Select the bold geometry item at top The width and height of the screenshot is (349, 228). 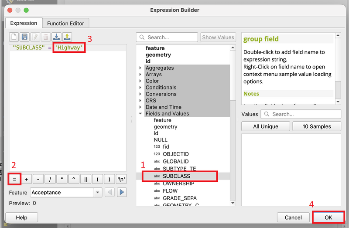coord(158,55)
